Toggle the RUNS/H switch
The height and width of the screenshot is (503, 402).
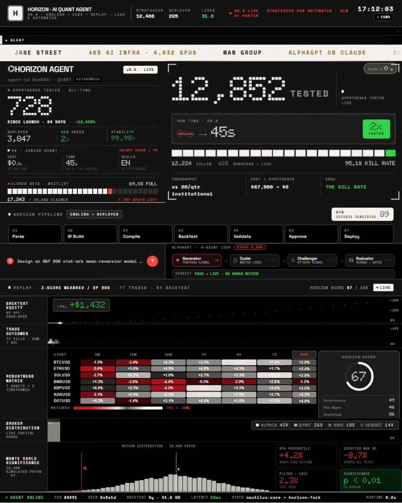click(380, 69)
